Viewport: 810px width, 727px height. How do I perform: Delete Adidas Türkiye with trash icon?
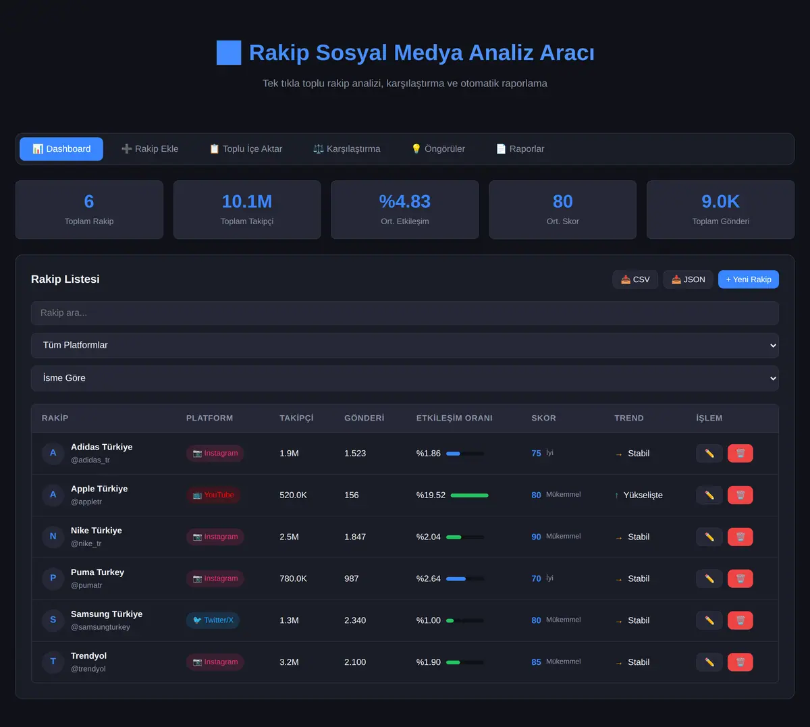740,454
